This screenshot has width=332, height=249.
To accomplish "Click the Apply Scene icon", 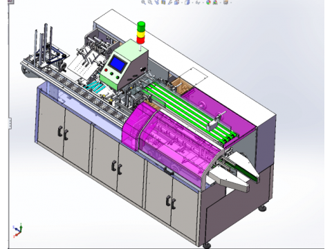I will click(x=215, y=2).
